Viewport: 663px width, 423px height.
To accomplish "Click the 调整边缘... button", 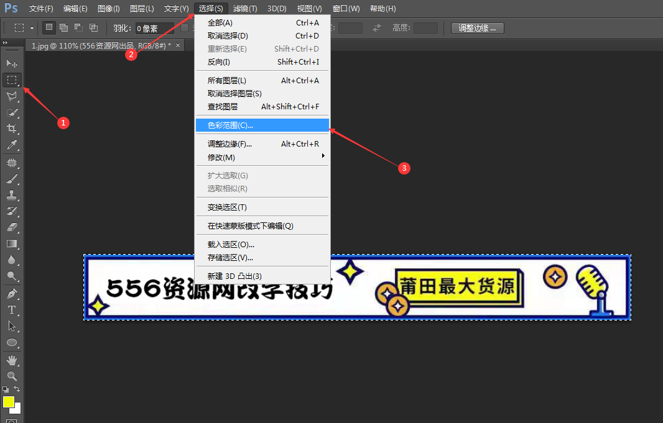I will [477, 28].
